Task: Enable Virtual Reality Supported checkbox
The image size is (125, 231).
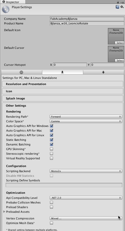Action: click(51, 158)
